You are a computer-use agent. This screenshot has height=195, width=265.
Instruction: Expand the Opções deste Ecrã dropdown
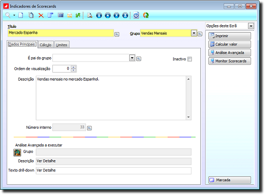coord(251,26)
